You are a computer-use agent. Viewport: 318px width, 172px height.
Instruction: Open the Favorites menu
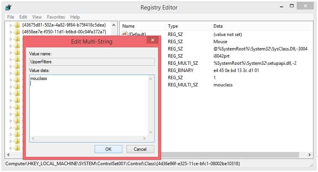tap(56, 17)
